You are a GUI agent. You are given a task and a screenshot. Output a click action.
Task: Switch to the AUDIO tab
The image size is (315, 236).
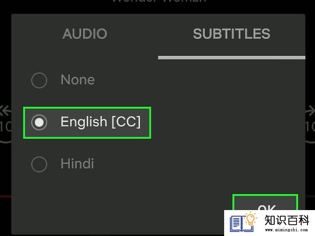(85, 34)
